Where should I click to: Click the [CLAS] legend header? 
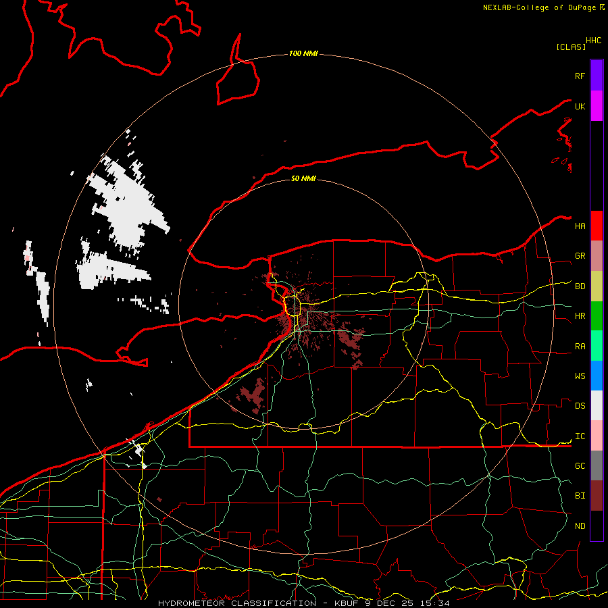tap(571, 47)
